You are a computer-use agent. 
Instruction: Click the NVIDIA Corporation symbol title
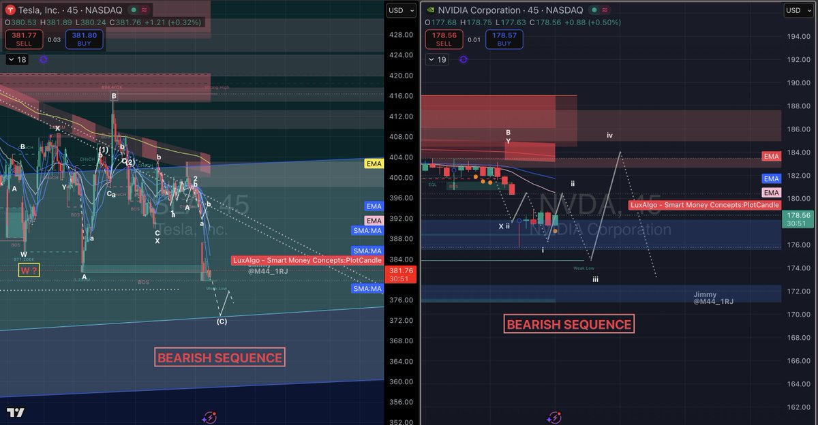pyautogui.click(x=479, y=10)
